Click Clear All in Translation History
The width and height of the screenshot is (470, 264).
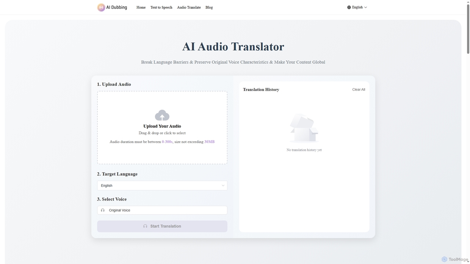[359, 89]
